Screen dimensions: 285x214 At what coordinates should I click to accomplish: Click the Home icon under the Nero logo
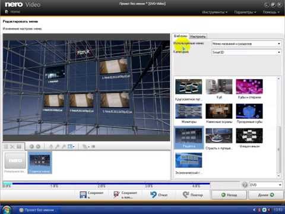7,12
